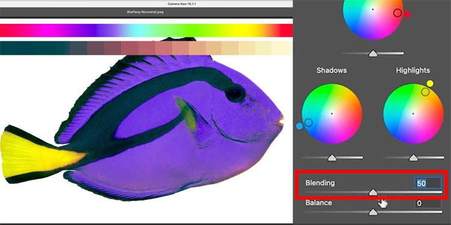Screen dimensions: 451x225
Task: Click the BlueTang-Recovered.jpeg file title
Action: pyautogui.click(x=146, y=13)
